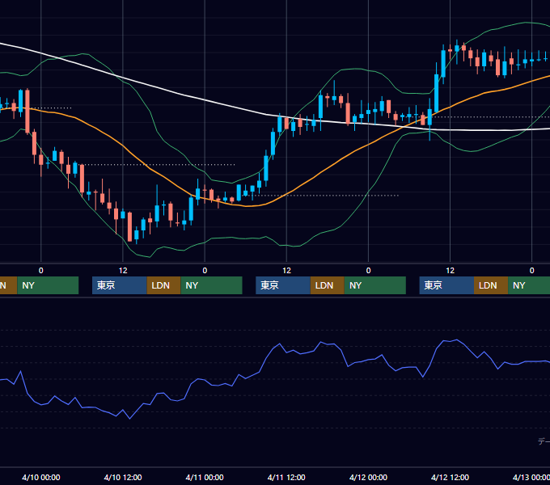Click the LDN session bar on 4/10
Viewport: 550px width, 485px height.
164,285
